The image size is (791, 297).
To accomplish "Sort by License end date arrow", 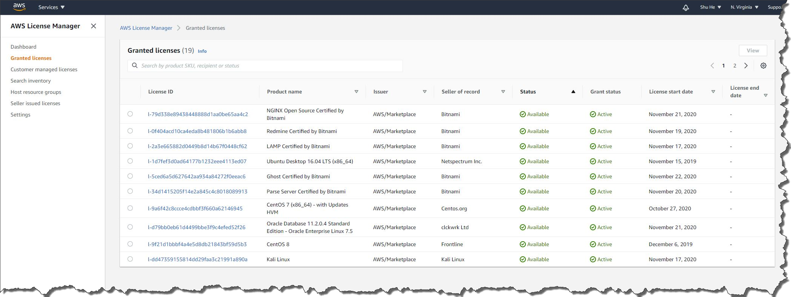I will click(765, 95).
